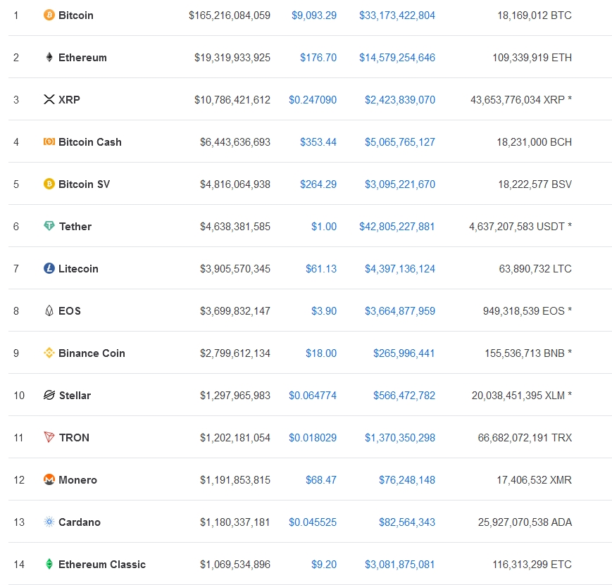Click Bitcoin SV price $264.29
The image size is (612, 585).
318,184
